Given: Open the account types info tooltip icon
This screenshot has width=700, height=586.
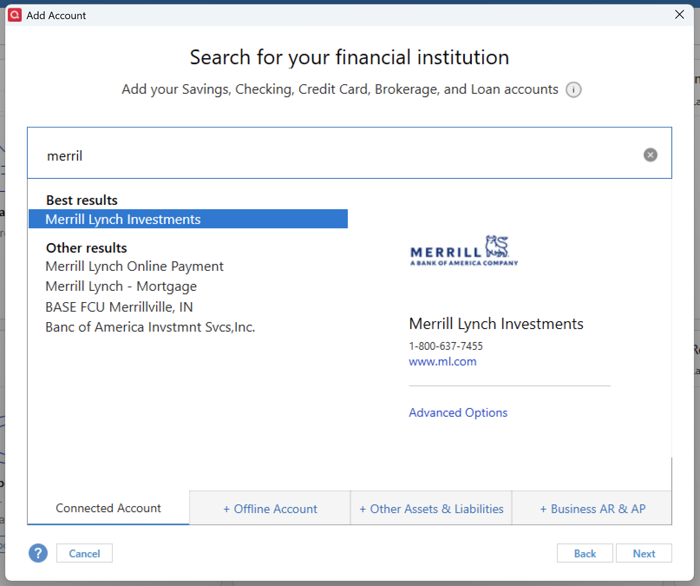Looking at the screenshot, I should (573, 90).
